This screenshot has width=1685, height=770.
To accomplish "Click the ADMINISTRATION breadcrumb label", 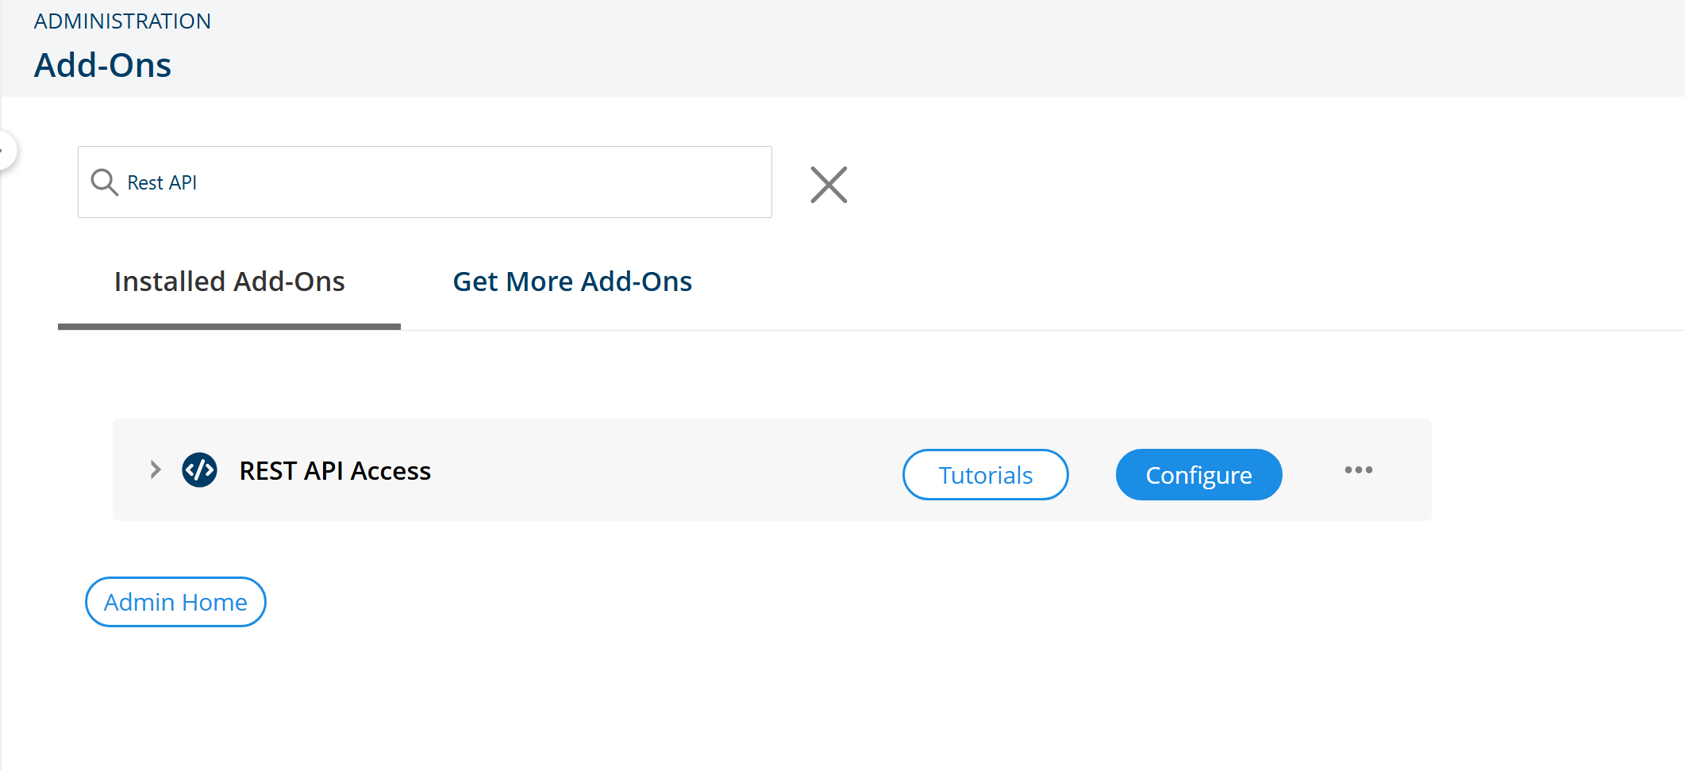I will coord(122,21).
